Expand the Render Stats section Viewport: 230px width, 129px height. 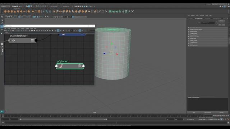point(208,39)
